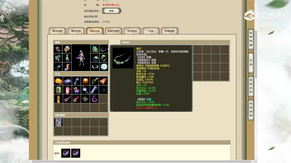Select the pipa lute talisman icon
This screenshot has width=291, height=163.
click(67, 99)
